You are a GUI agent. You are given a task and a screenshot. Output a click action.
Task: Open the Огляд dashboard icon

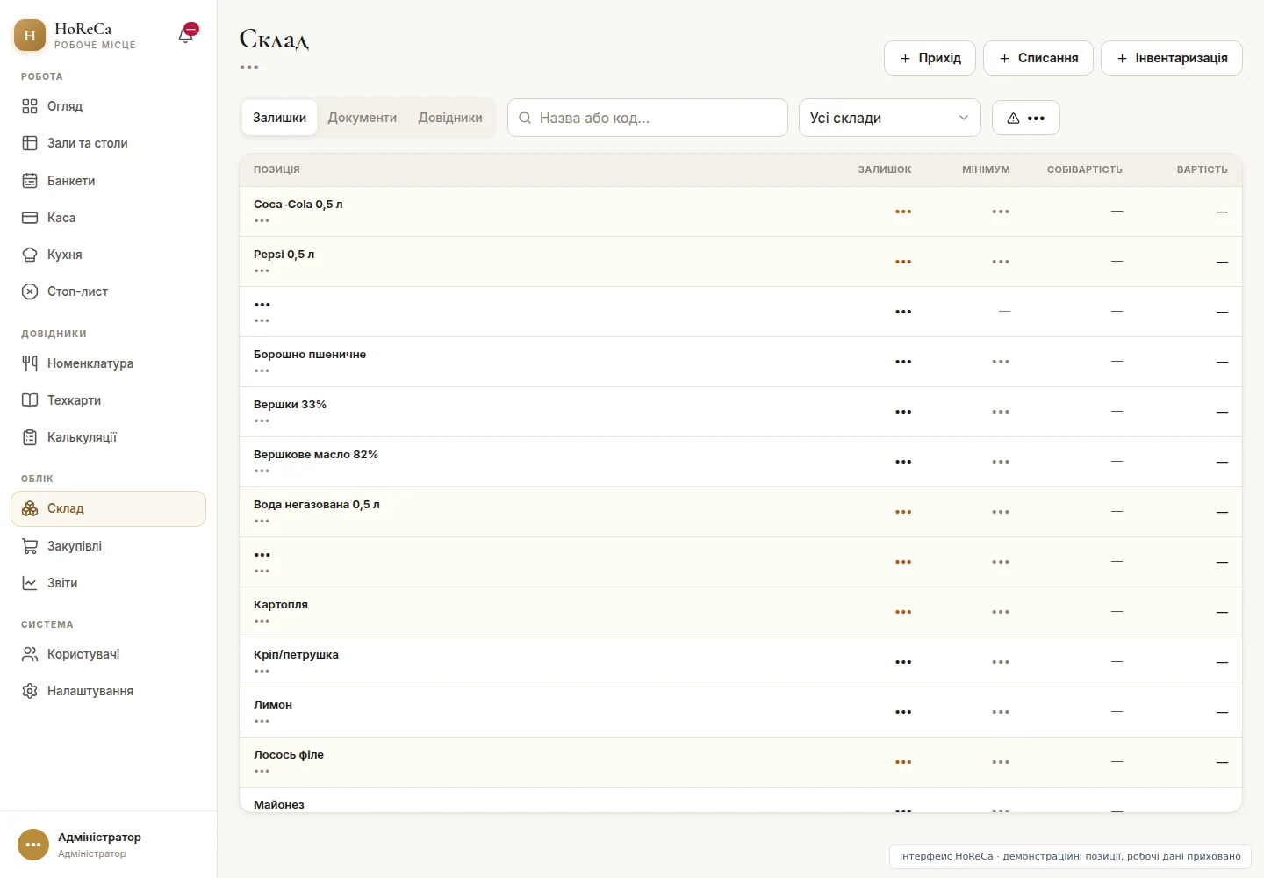click(x=30, y=106)
